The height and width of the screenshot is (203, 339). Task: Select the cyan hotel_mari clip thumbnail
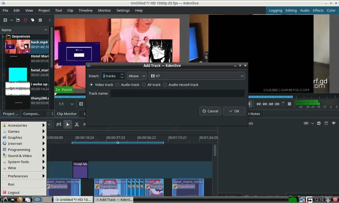(18, 75)
